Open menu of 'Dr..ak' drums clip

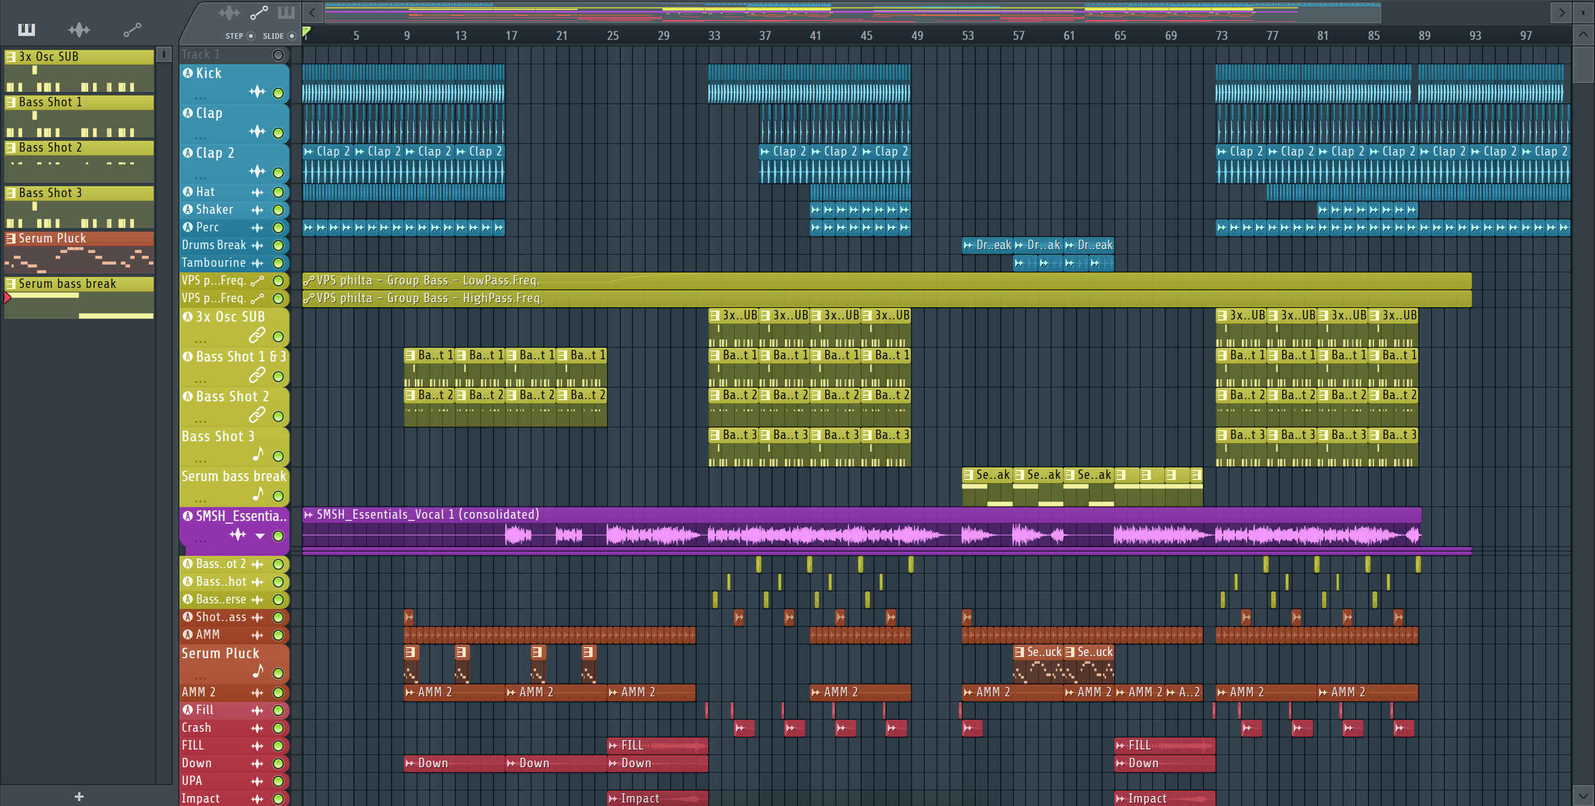coord(1019,245)
